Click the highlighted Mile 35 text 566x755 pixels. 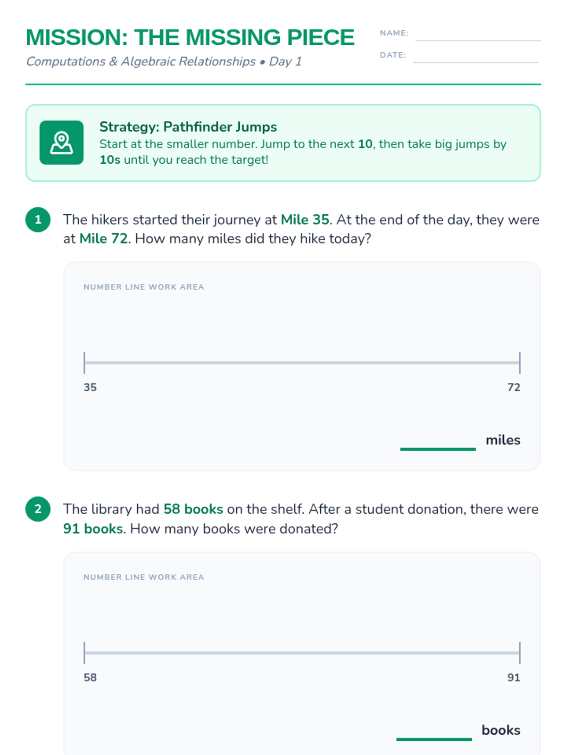pyautogui.click(x=305, y=219)
